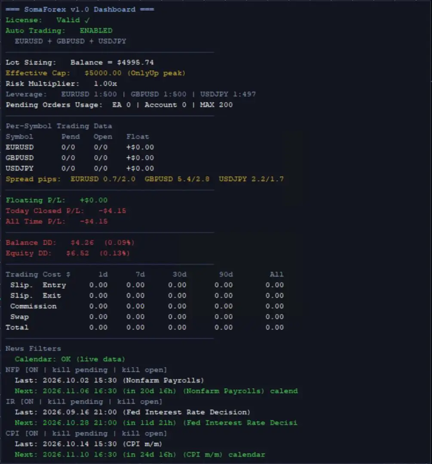Click the Lot Sizing Balance = $4995.74 line
The image size is (432, 464).
coord(80,62)
